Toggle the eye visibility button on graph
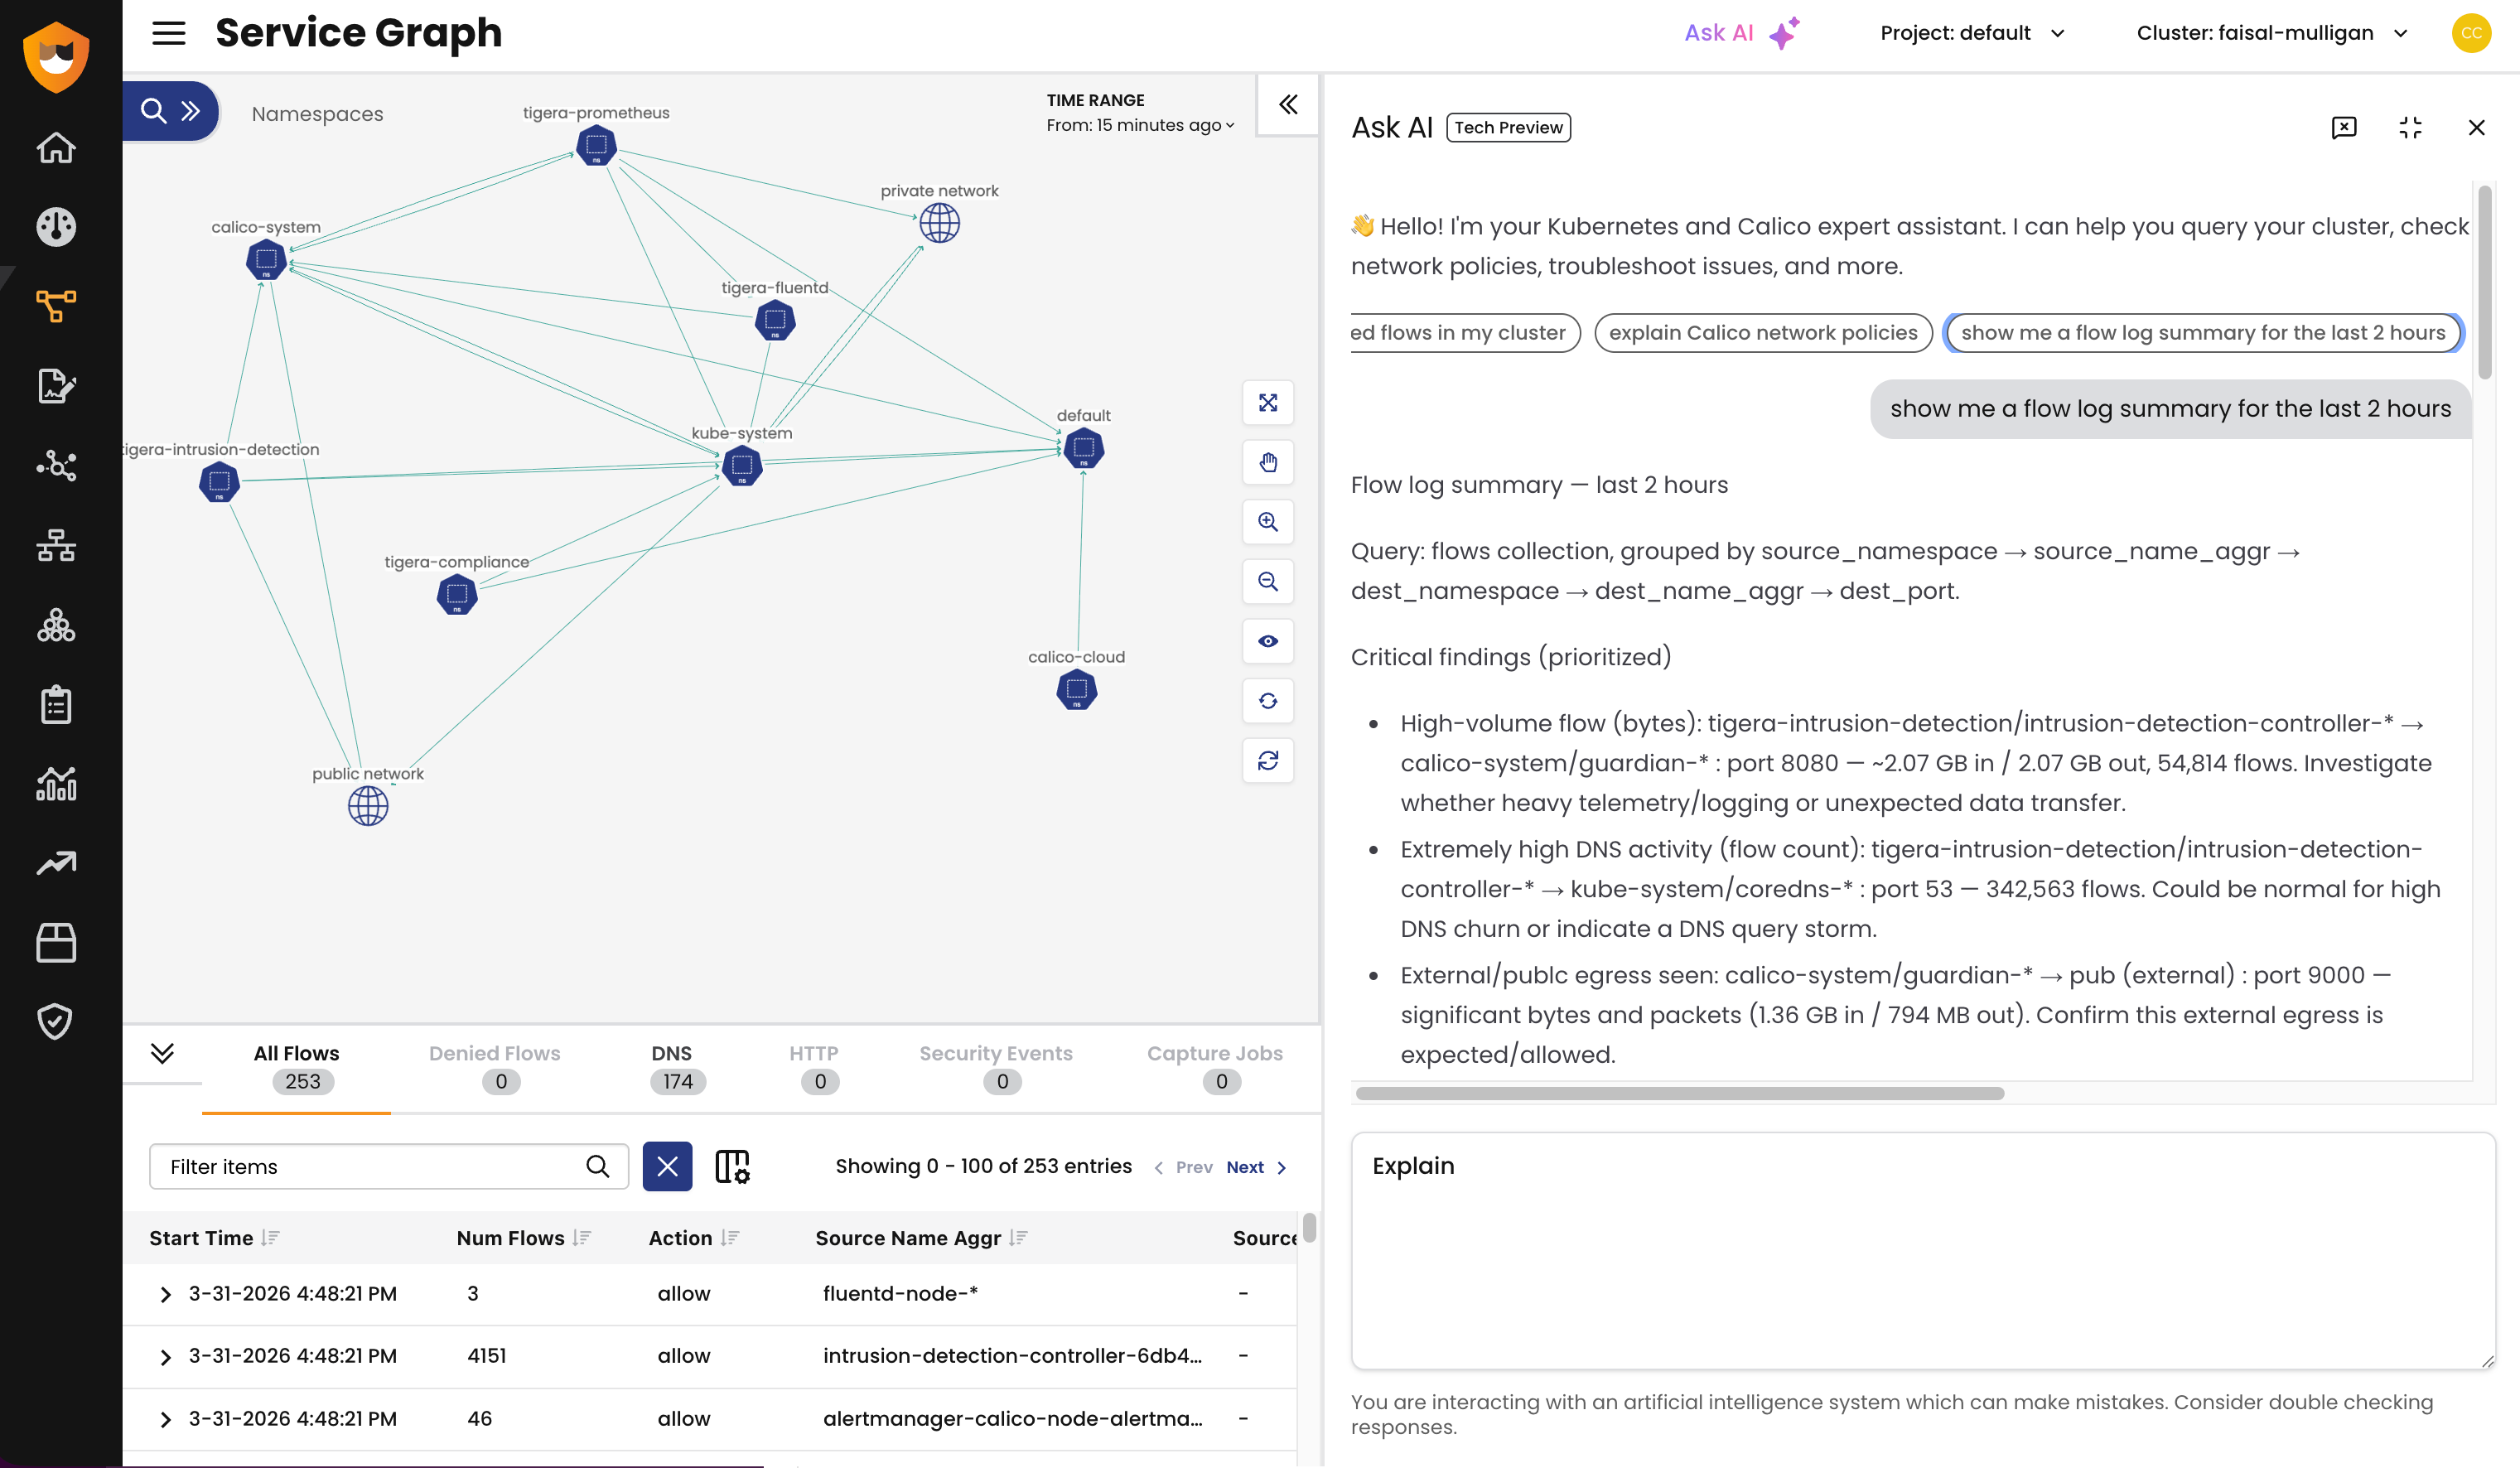This screenshot has height=1468, width=2520. 1267,641
